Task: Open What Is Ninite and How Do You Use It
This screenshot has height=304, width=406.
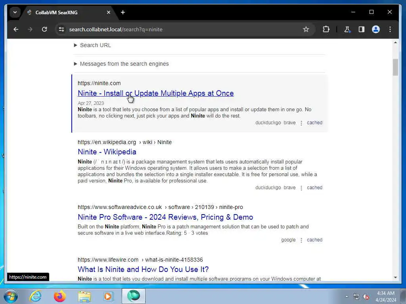Action: click(x=143, y=269)
